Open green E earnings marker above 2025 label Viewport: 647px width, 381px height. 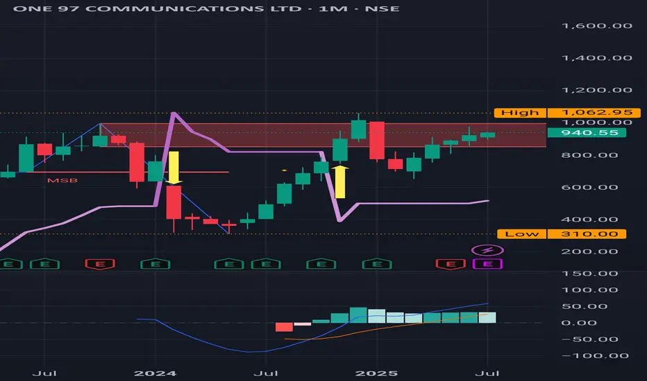[x=377, y=264]
